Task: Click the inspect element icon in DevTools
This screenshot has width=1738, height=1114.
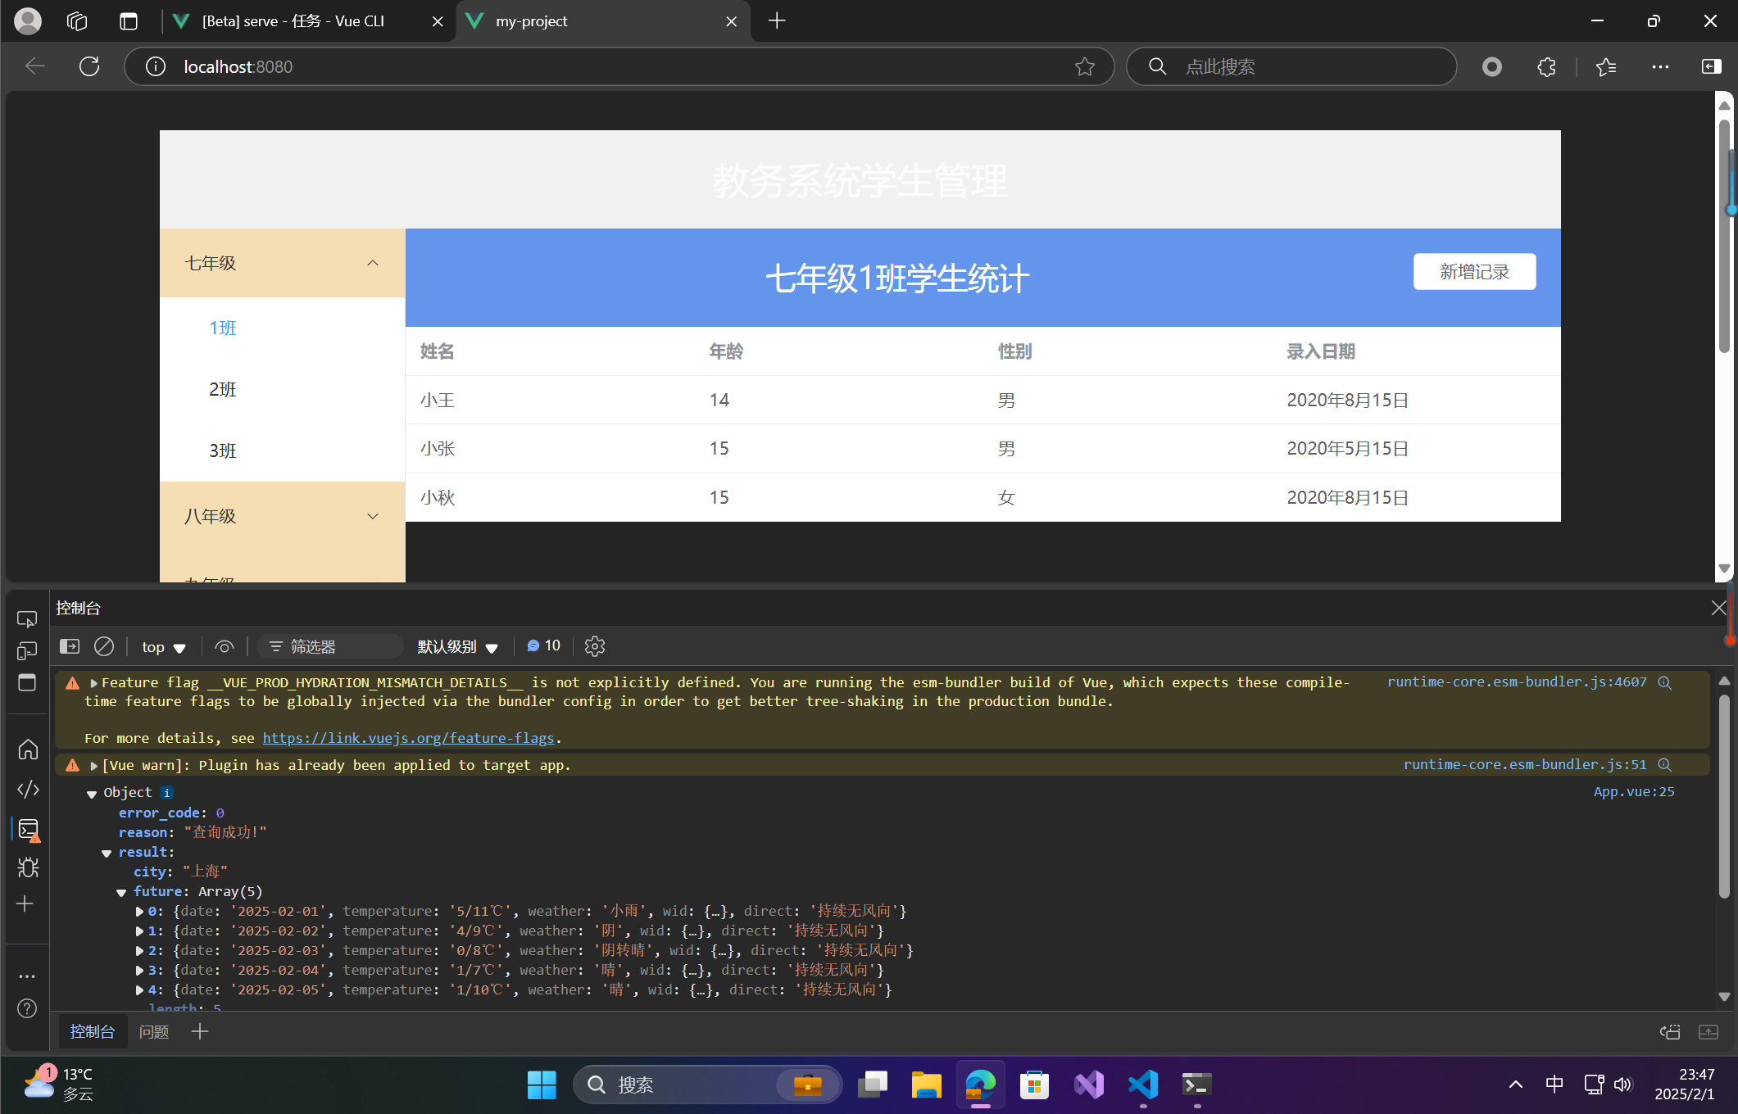Action: click(x=27, y=618)
